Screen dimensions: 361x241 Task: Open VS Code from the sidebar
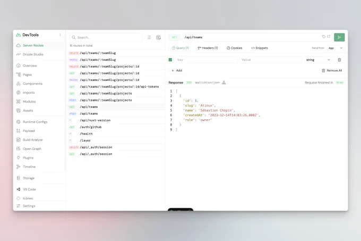pos(39,189)
